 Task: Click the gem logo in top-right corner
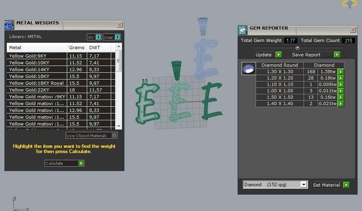350,4
